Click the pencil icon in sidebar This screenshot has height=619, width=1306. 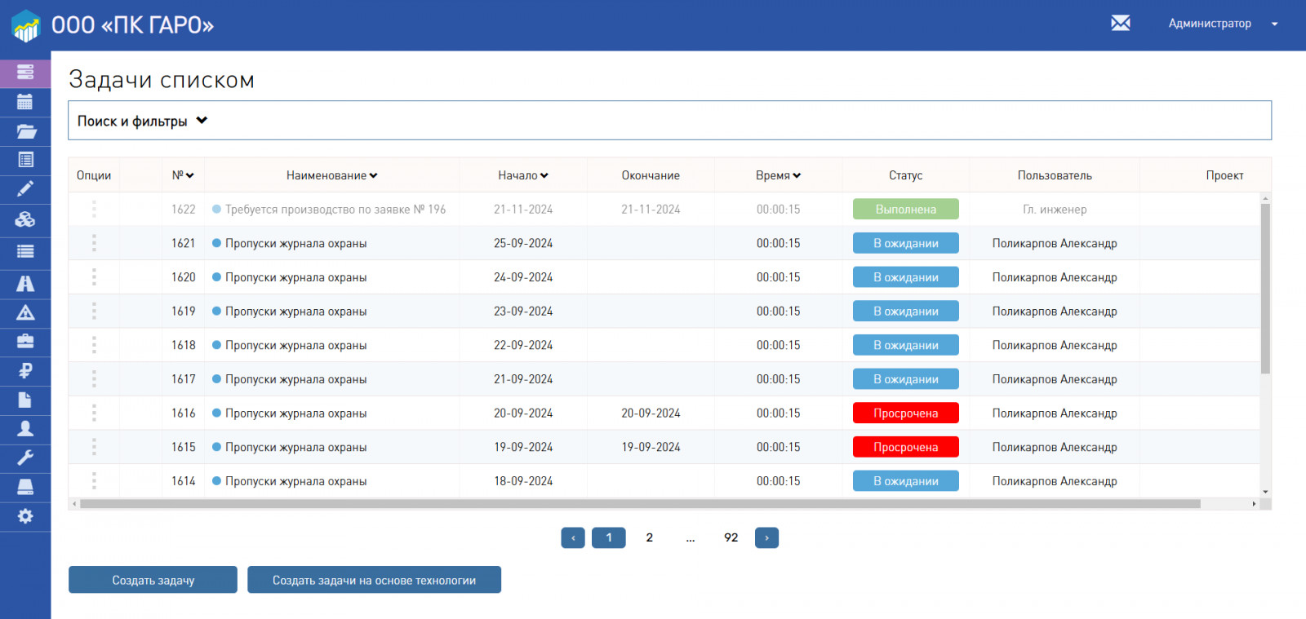[25, 189]
